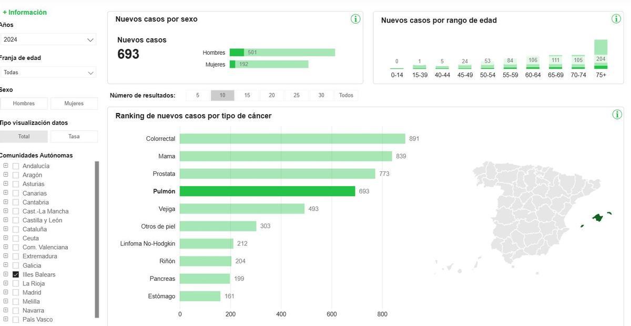Click the Illes Balears region on the map
This screenshot has height=326, width=631.
pos(597,218)
